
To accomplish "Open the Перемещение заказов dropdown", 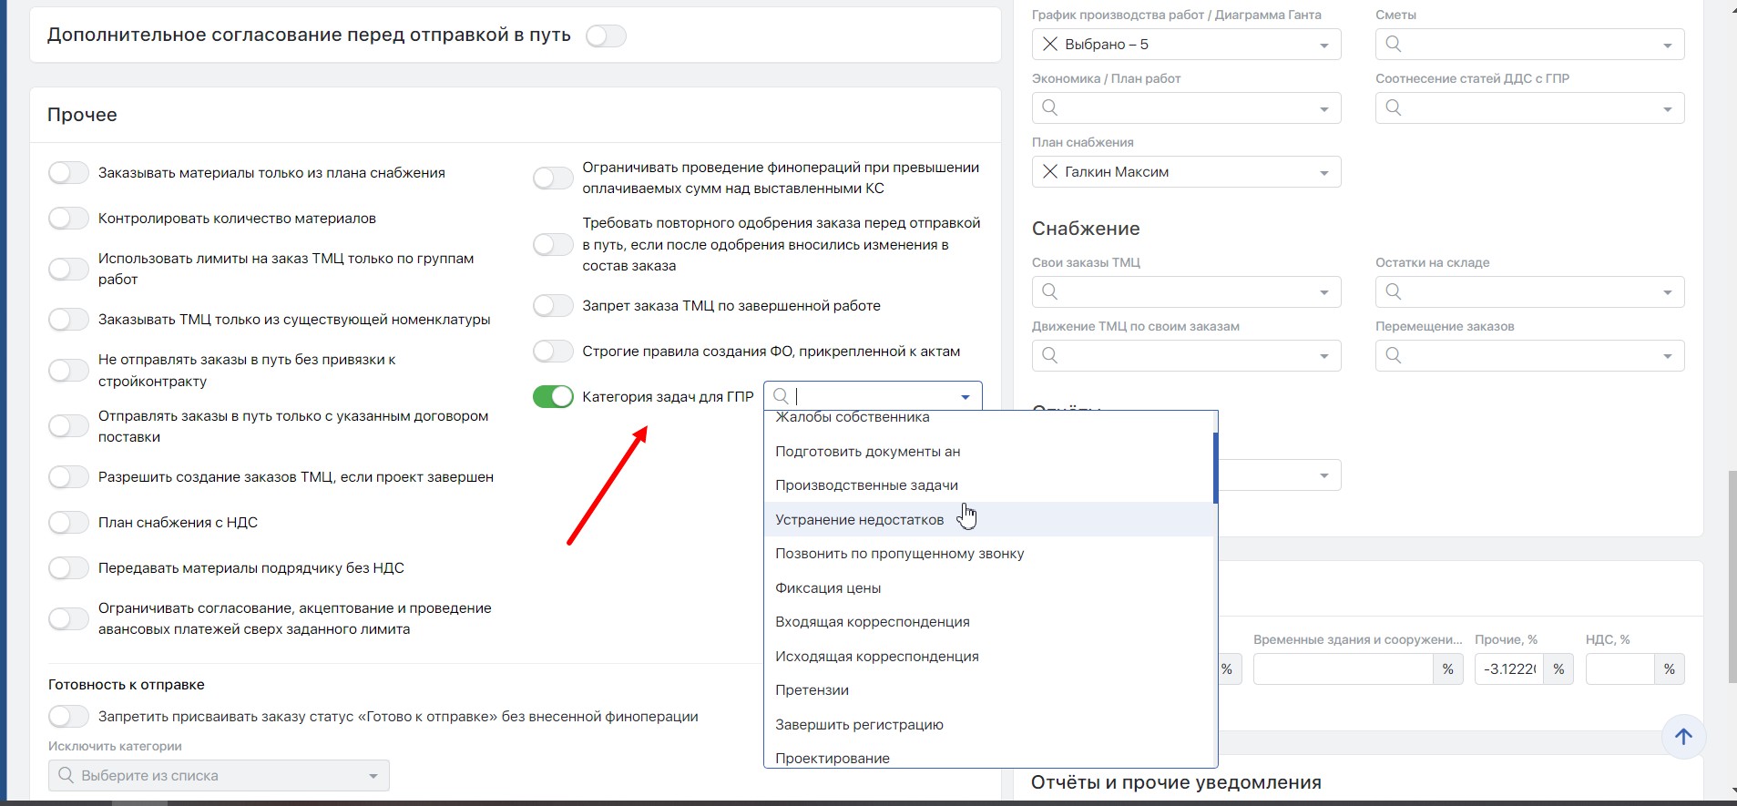I will [1667, 356].
